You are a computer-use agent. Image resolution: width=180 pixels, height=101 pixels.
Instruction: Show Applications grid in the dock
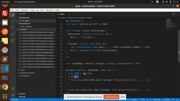click(x=5, y=96)
